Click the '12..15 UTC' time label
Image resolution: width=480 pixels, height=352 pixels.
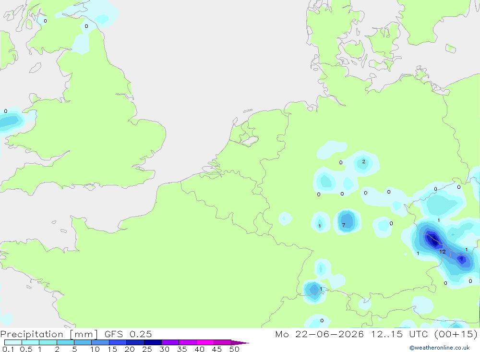tap(401, 334)
